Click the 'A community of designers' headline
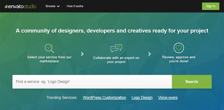The width and height of the screenshot is (224, 110). click(112, 31)
